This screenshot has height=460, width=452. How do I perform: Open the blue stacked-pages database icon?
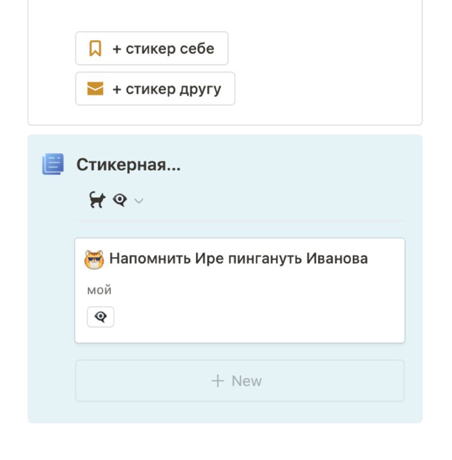[x=53, y=164]
